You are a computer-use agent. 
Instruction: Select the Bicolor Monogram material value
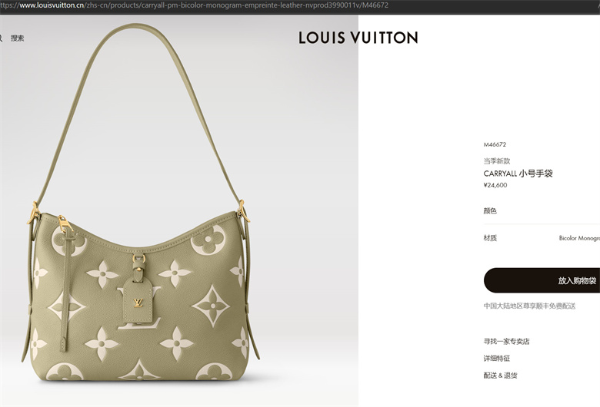579,238
